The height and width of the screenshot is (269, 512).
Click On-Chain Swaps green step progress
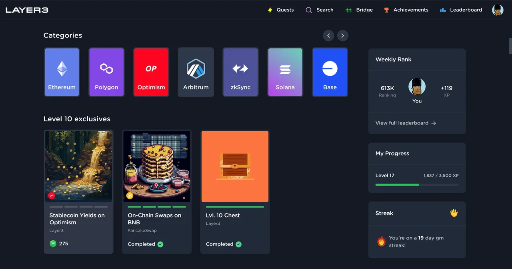(x=157, y=207)
